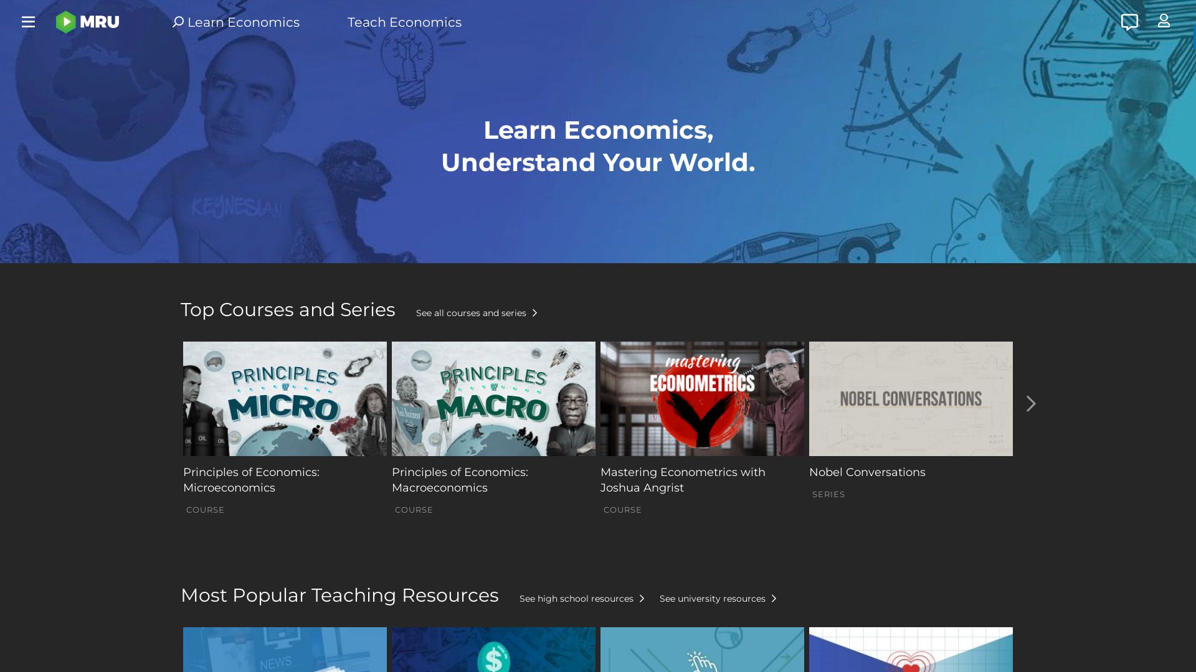Click Mastering Econometrics with Joshua Angrist title
This screenshot has width=1196, height=672.
click(683, 480)
